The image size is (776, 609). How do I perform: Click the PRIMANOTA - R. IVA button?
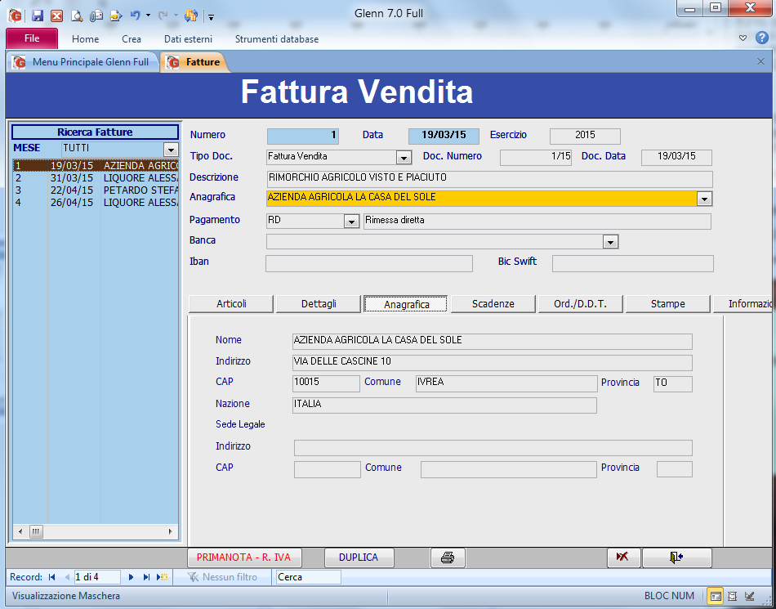pyautogui.click(x=244, y=558)
